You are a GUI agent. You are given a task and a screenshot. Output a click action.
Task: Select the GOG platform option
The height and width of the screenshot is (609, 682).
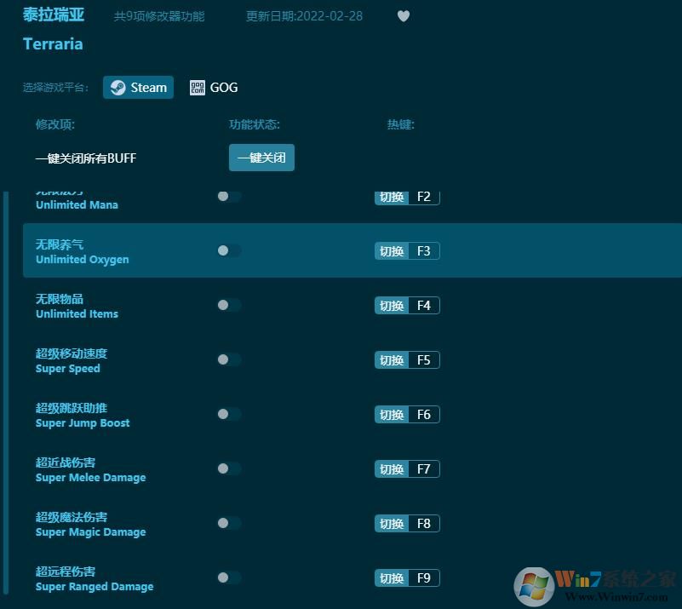point(214,88)
